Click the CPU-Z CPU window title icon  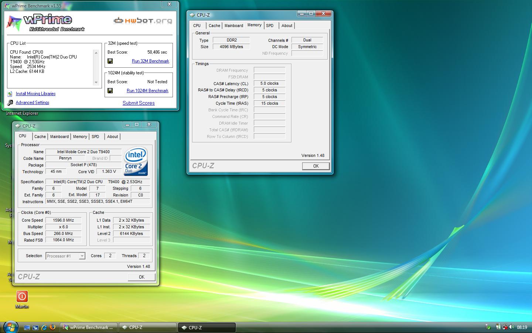[18, 126]
